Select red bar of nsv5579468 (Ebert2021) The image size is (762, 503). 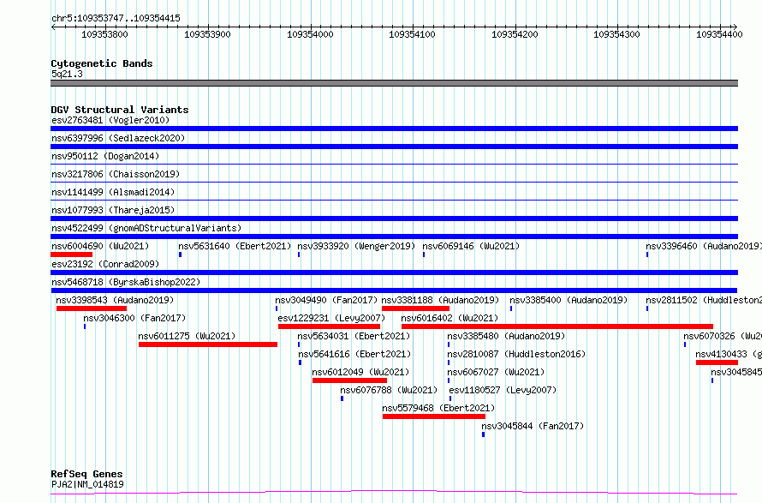(434, 416)
